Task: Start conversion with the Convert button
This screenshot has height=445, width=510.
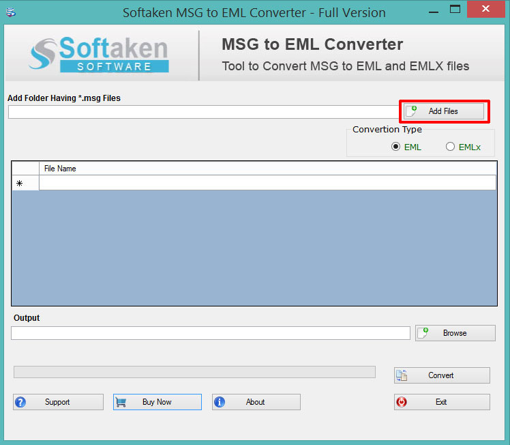Action: click(x=442, y=375)
